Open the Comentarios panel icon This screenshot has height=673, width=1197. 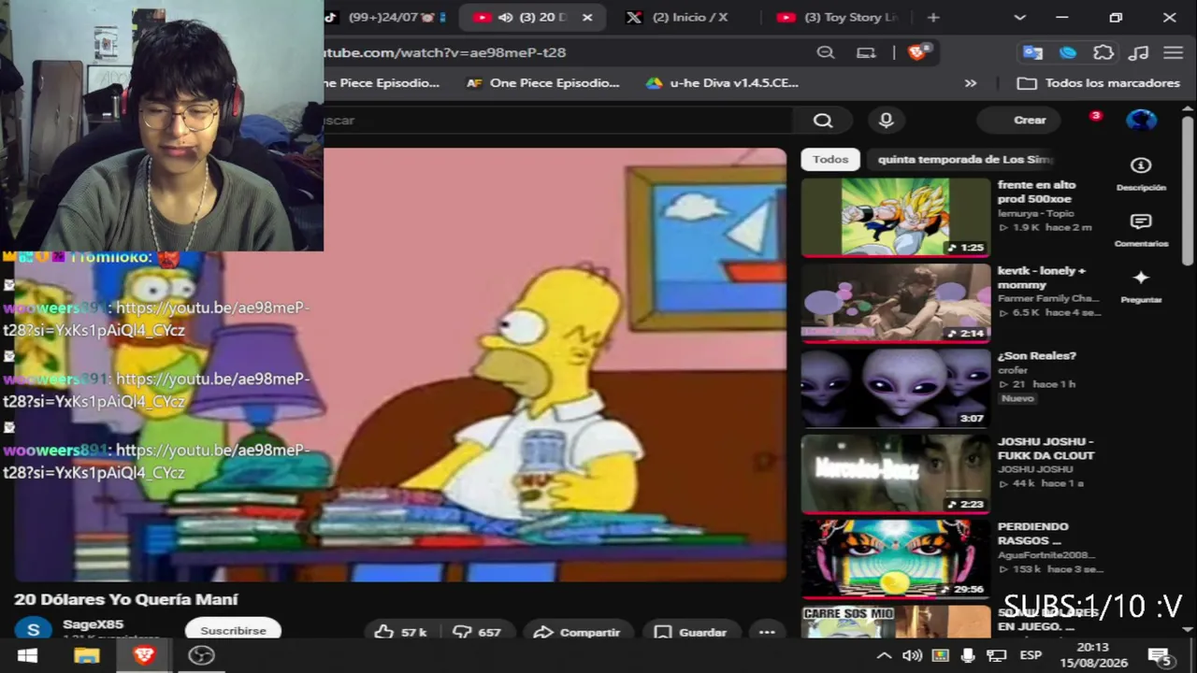[1141, 222]
